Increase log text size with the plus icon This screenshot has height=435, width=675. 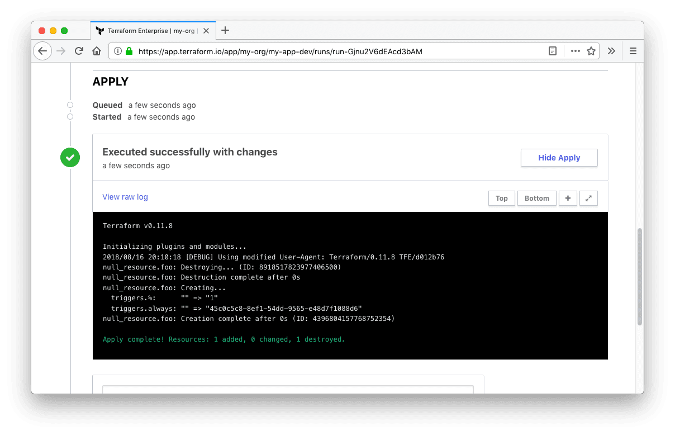click(568, 198)
